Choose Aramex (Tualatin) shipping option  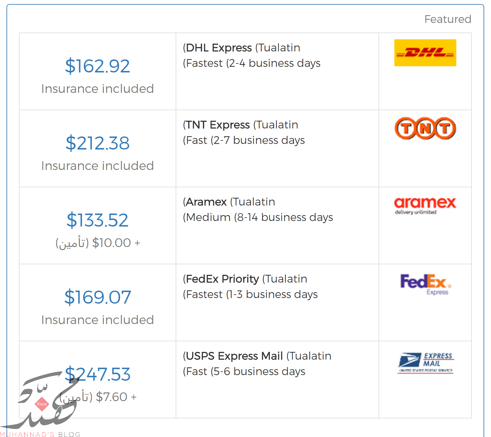(x=229, y=202)
